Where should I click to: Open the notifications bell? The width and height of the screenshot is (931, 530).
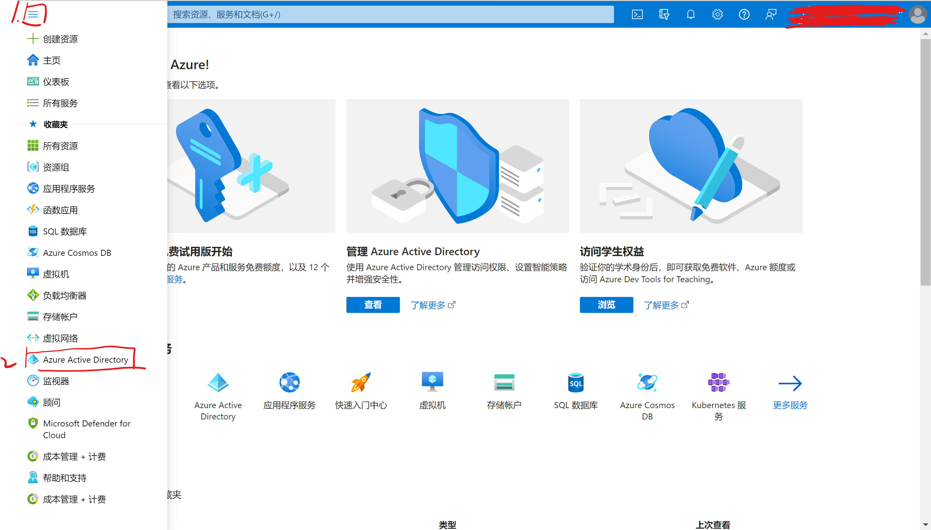coord(690,15)
